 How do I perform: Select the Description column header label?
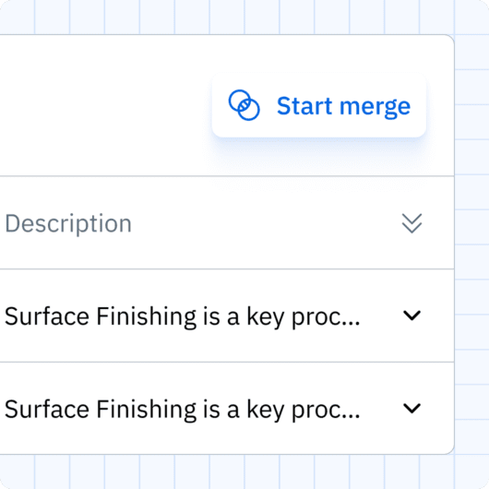(68, 223)
